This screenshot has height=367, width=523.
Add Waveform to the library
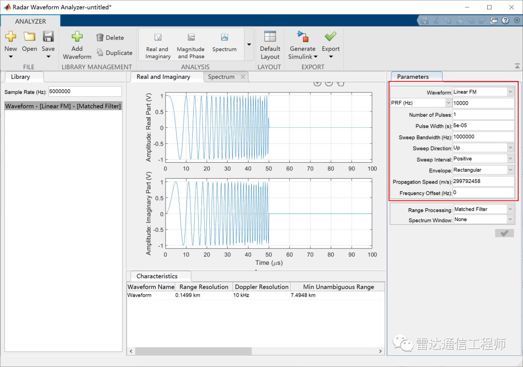77,37
